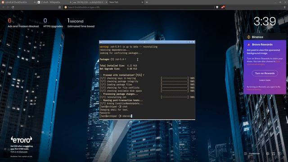Viewport: 288px width, 162px height.
Task: Maximize the terminal window
Action: point(191,42)
